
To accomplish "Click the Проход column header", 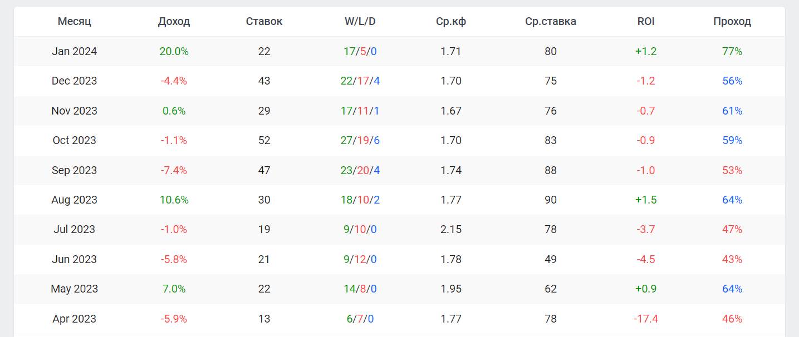I will [732, 22].
